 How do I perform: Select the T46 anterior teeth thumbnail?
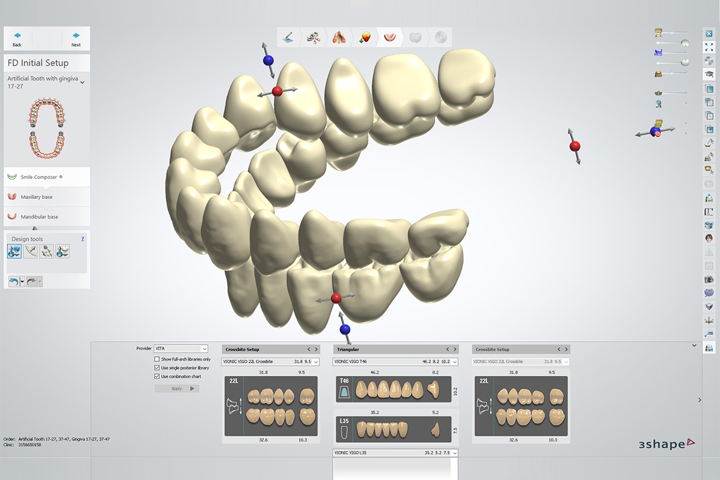pyautogui.click(x=395, y=389)
